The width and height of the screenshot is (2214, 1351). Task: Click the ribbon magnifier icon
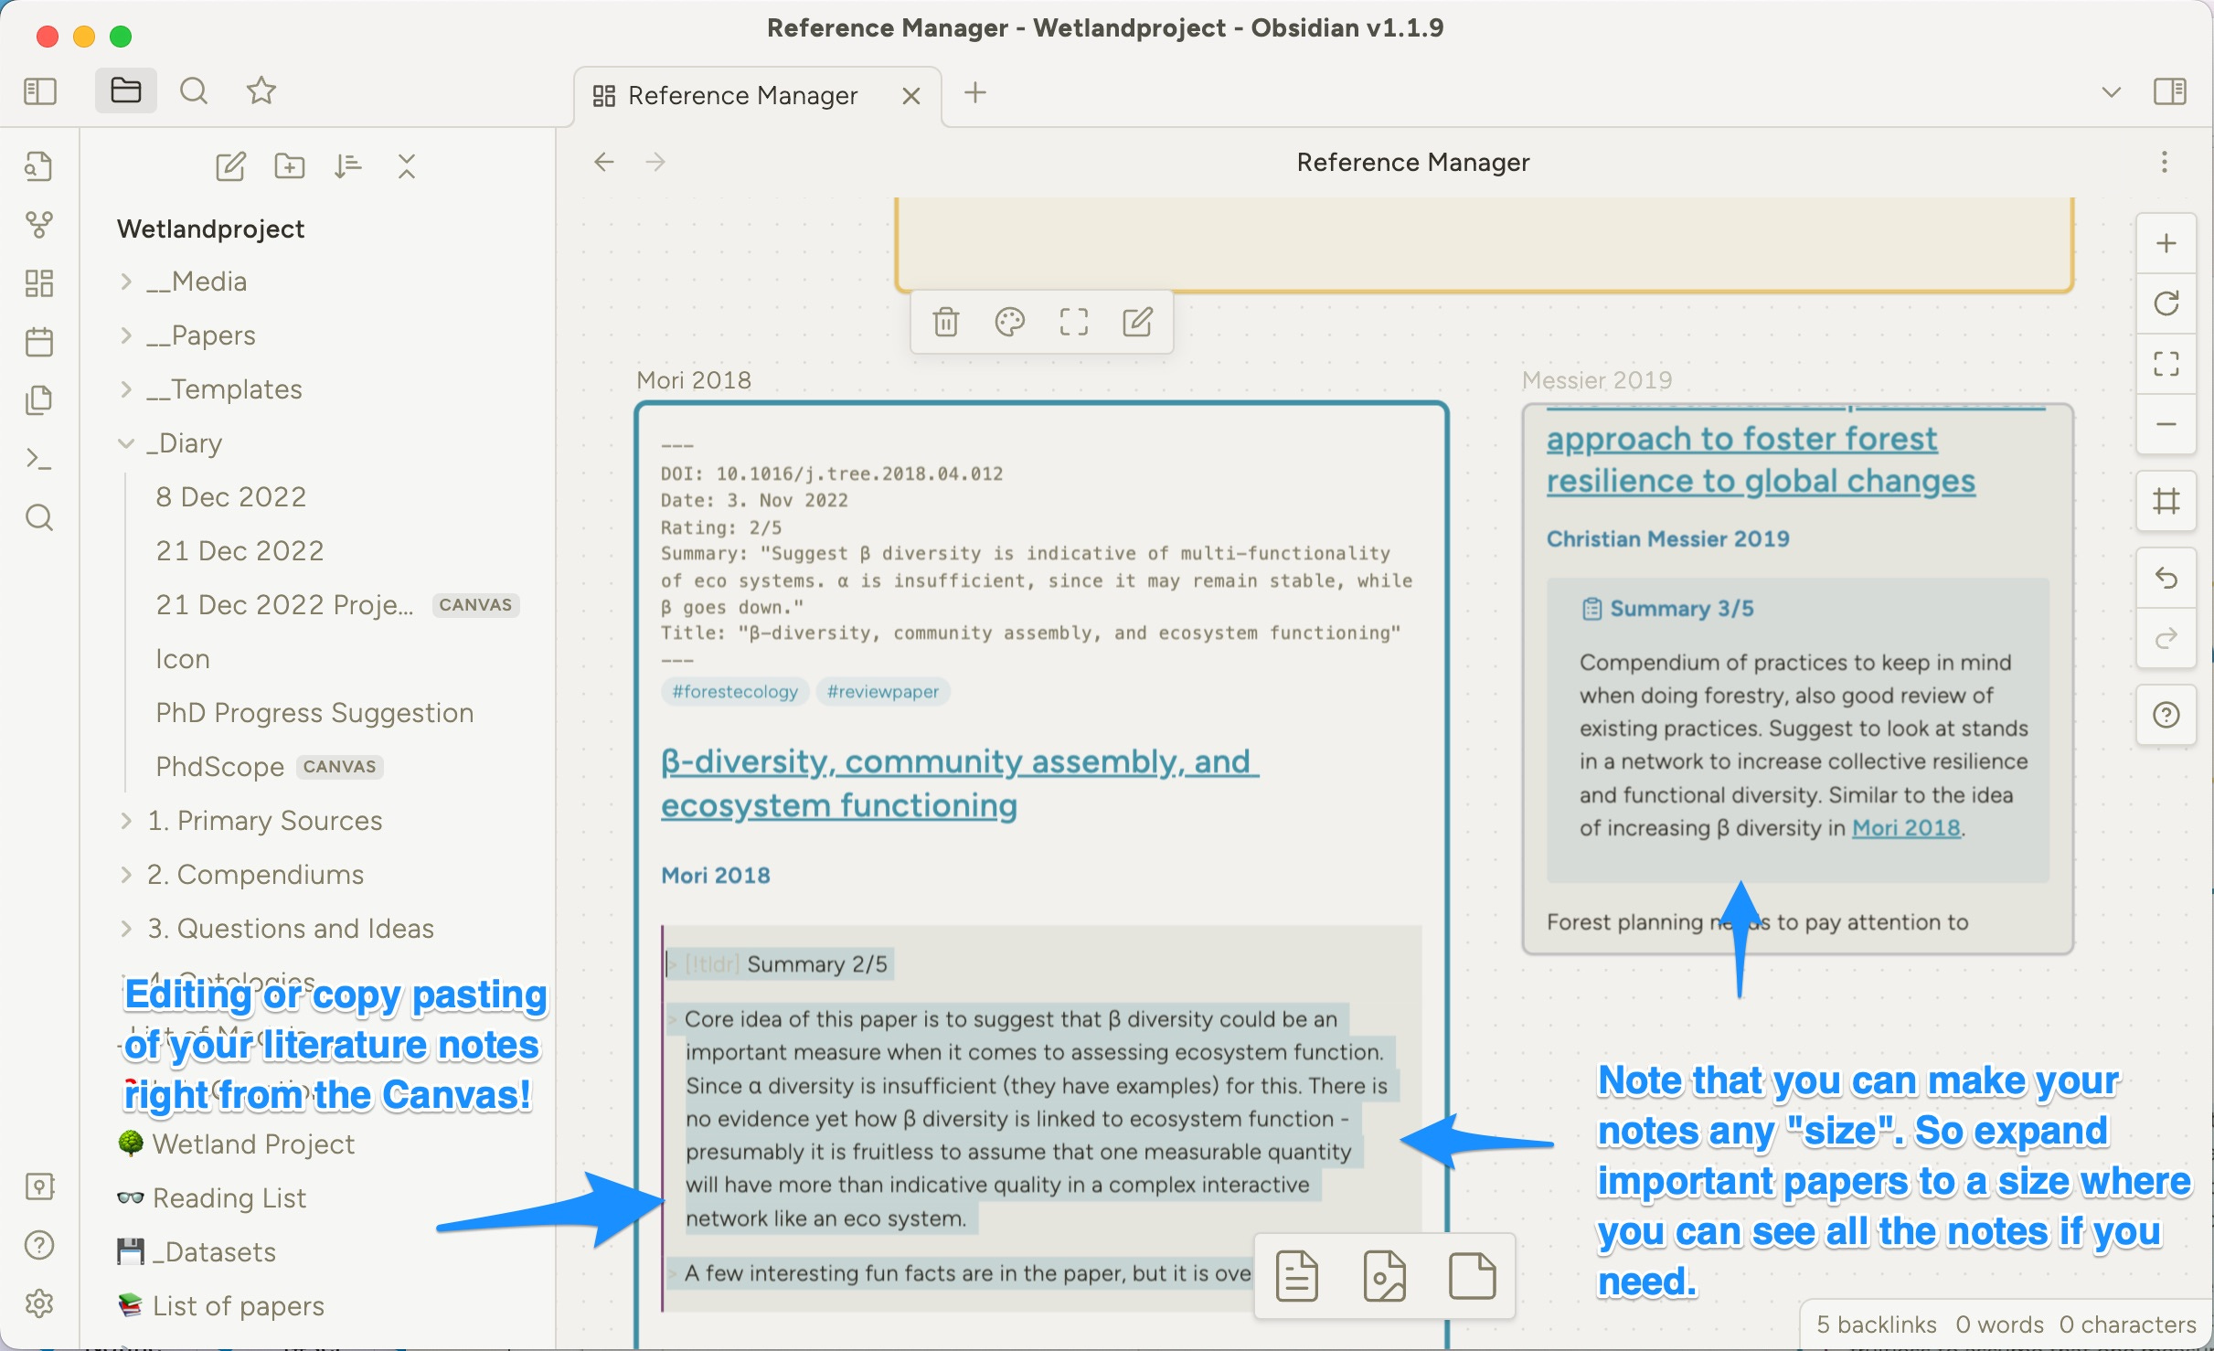pos(39,517)
